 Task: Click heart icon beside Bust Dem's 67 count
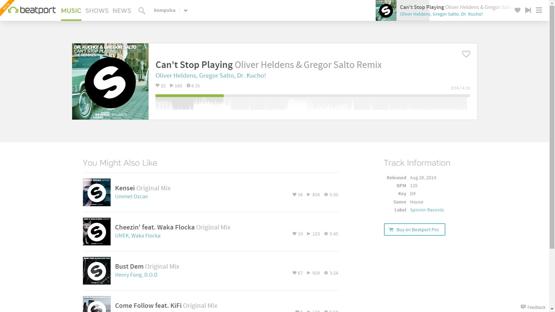294,273
